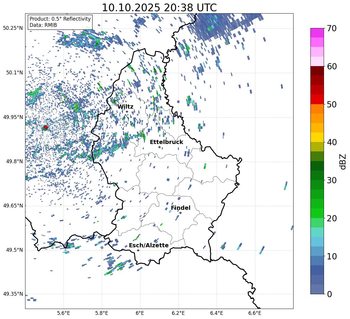Click the title '10.10.2025 20:38 UTC'

(159, 8)
